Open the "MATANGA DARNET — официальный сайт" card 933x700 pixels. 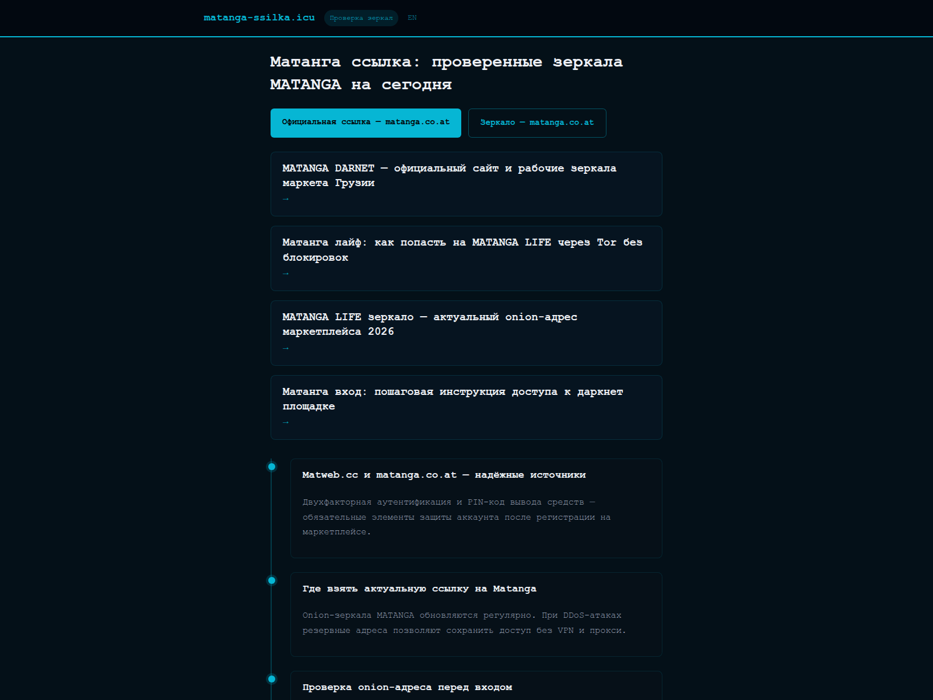coord(466,184)
